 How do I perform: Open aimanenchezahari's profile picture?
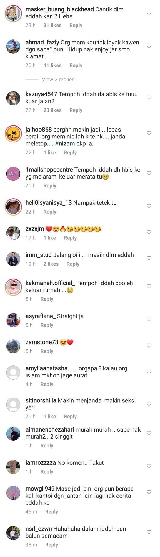13,434
